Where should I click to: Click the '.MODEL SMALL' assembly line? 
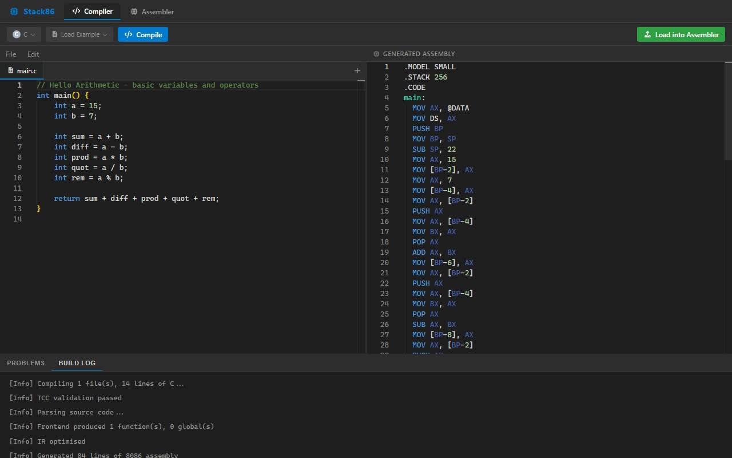click(x=430, y=66)
